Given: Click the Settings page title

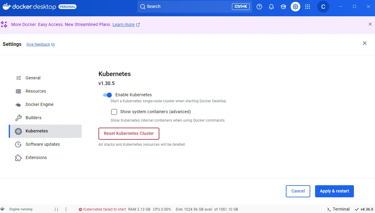Looking at the screenshot, I should pos(12,44).
